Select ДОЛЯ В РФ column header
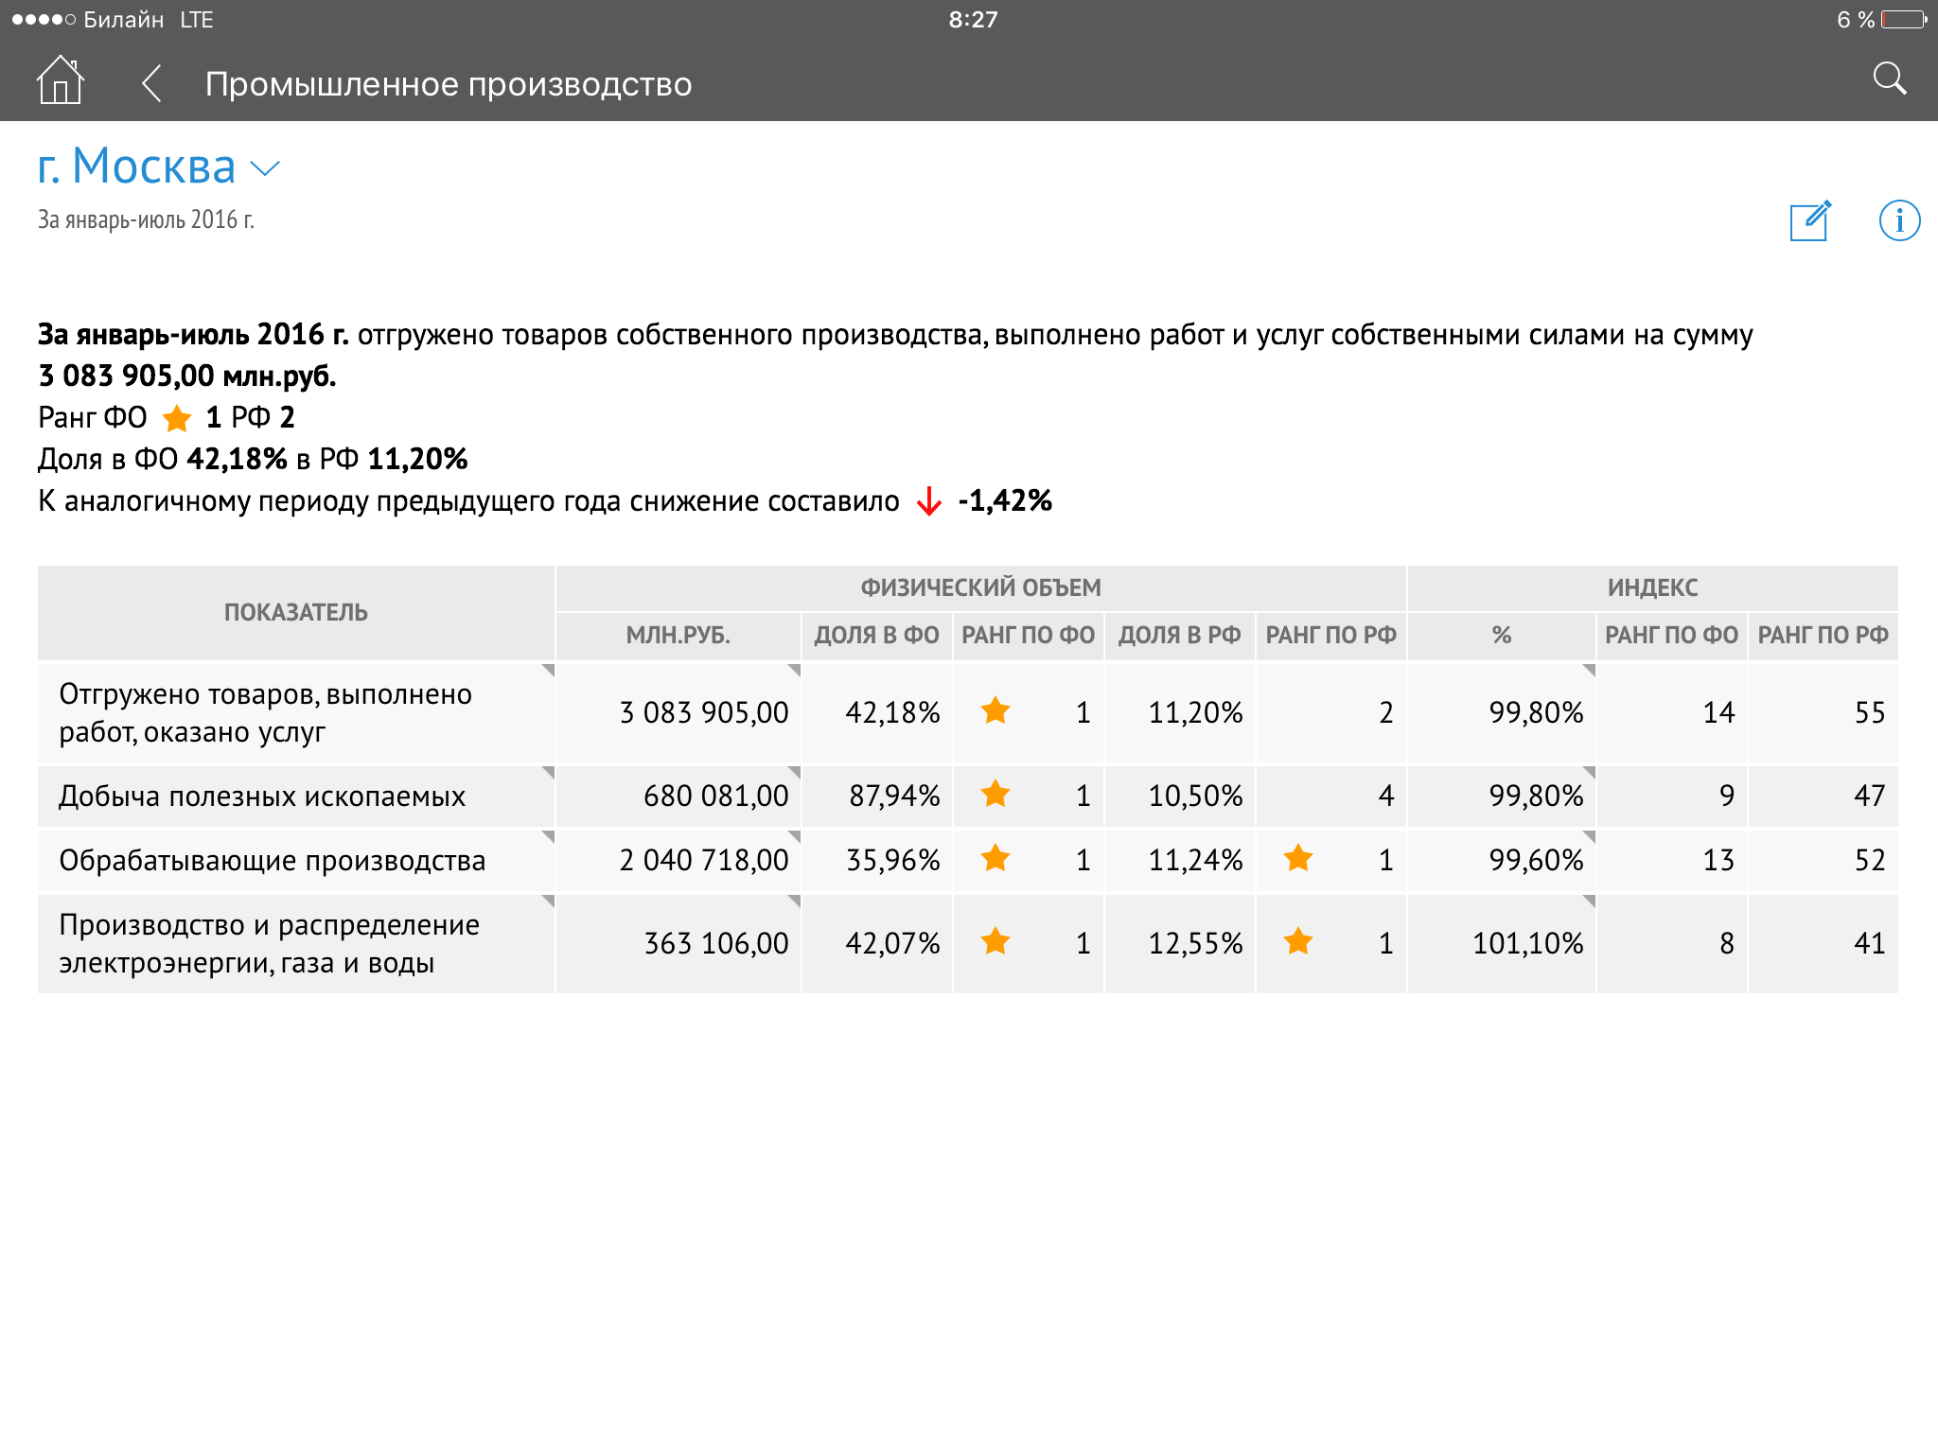This screenshot has width=1938, height=1453. tap(1179, 636)
